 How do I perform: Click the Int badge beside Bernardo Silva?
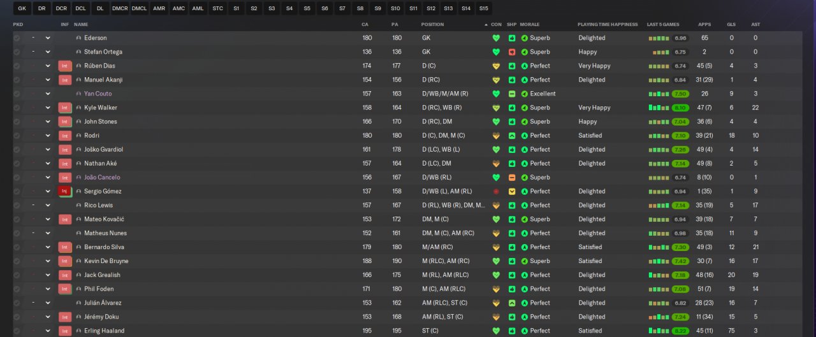tap(64, 247)
